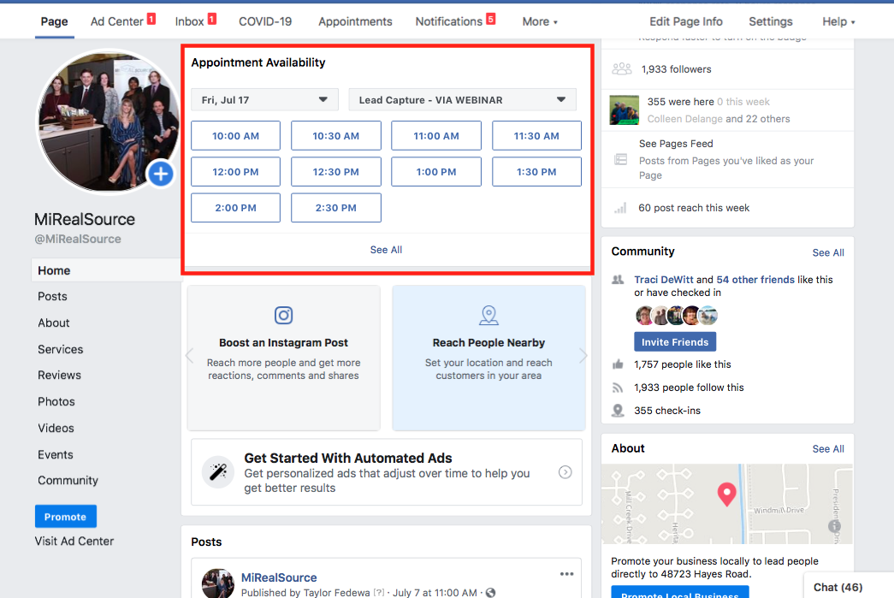
Task: Select Community in the left sidebar
Action: [x=68, y=481]
